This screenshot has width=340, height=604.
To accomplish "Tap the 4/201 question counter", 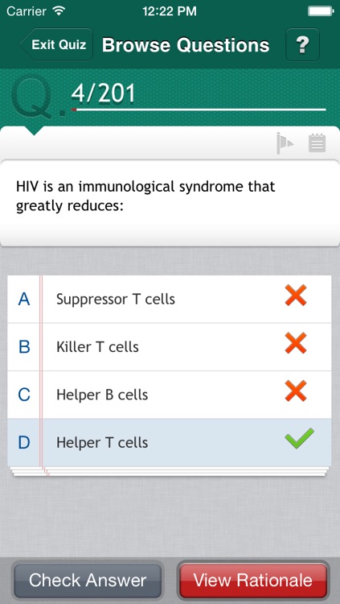I will 104,93.
